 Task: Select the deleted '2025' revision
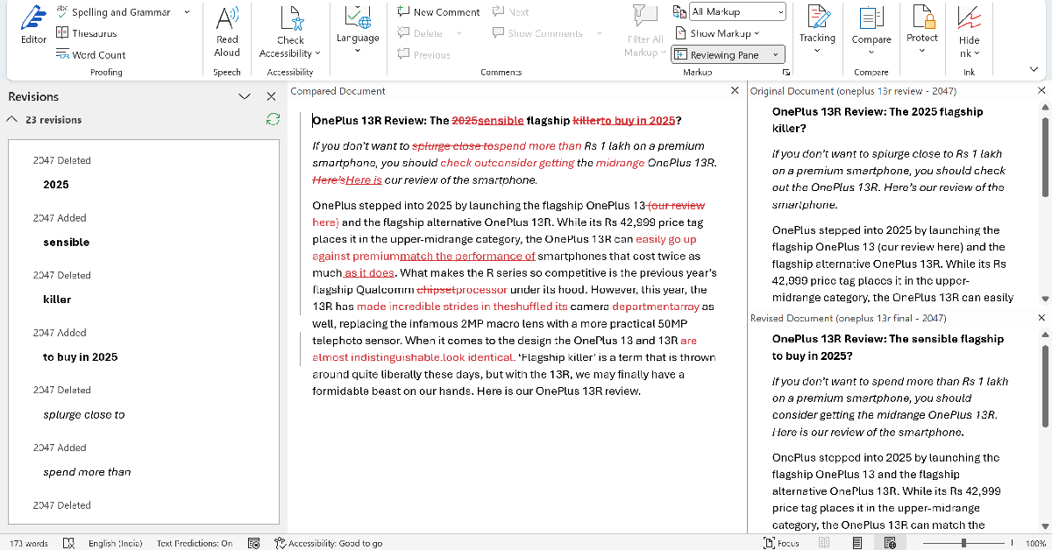click(x=55, y=185)
